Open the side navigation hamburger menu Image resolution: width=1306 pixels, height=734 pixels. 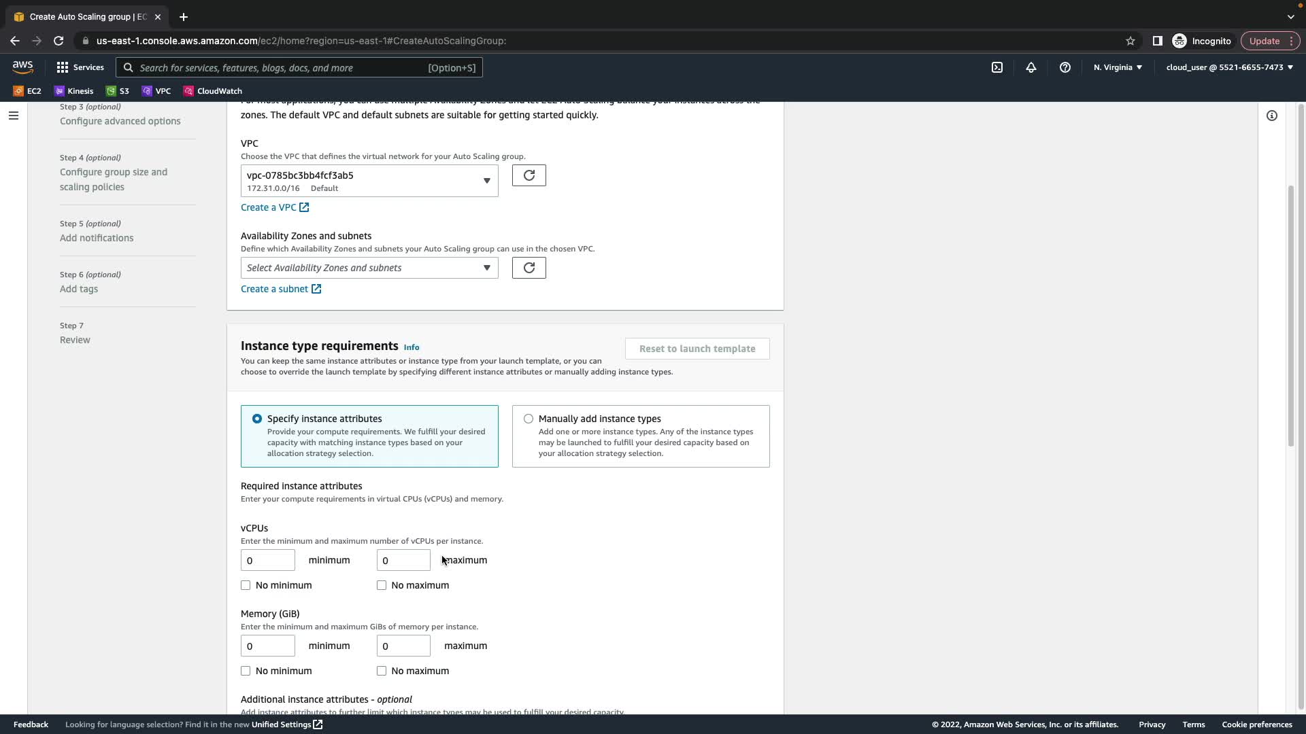coord(13,116)
